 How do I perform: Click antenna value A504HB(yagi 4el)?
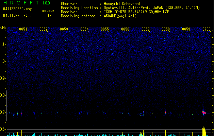click(120, 16)
